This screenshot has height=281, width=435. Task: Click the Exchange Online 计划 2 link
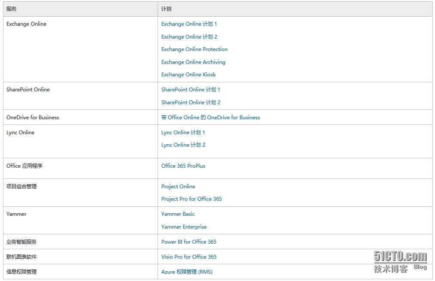[x=189, y=37]
